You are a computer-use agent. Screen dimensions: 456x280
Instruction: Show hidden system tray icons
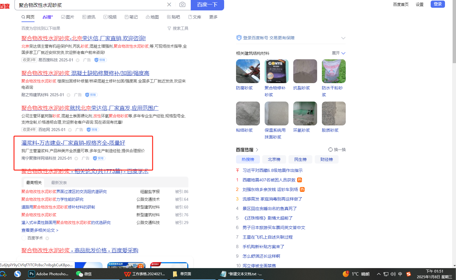(379, 274)
